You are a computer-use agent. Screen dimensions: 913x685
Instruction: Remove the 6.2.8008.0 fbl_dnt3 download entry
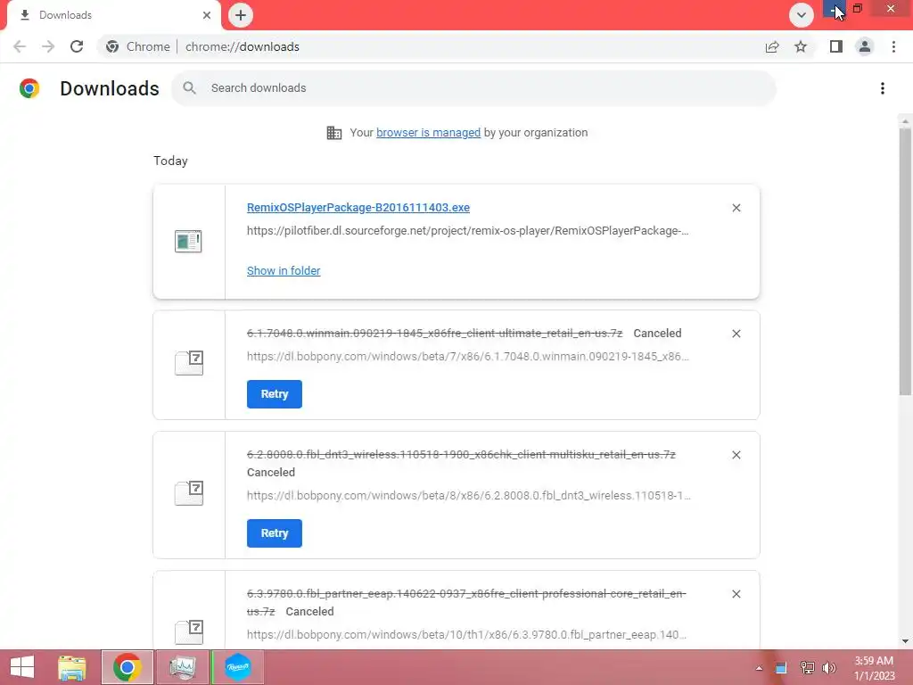[736, 455]
